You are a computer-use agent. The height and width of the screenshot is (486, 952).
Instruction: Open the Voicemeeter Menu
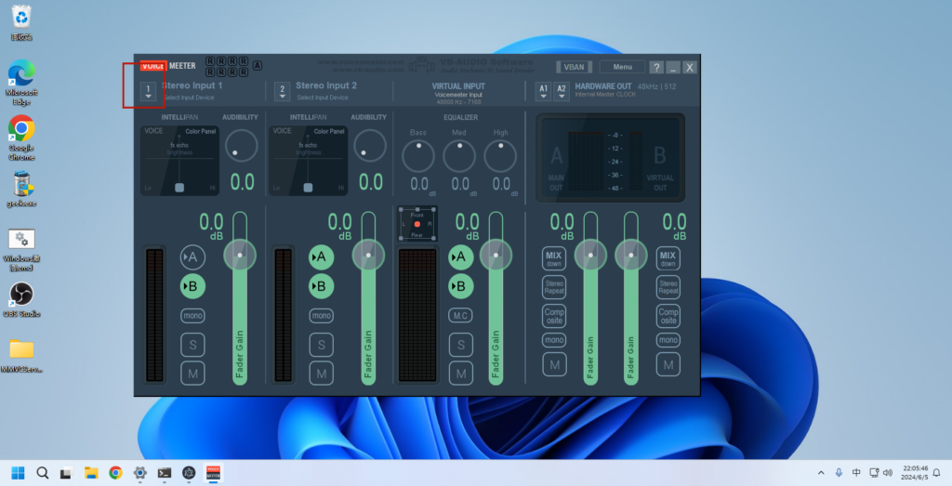[622, 67]
